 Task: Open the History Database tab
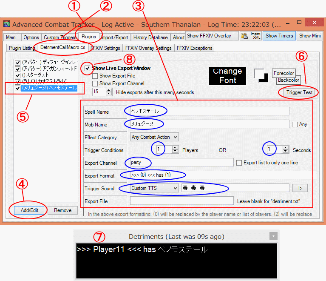pyautogui.click(x=150, y=37)
